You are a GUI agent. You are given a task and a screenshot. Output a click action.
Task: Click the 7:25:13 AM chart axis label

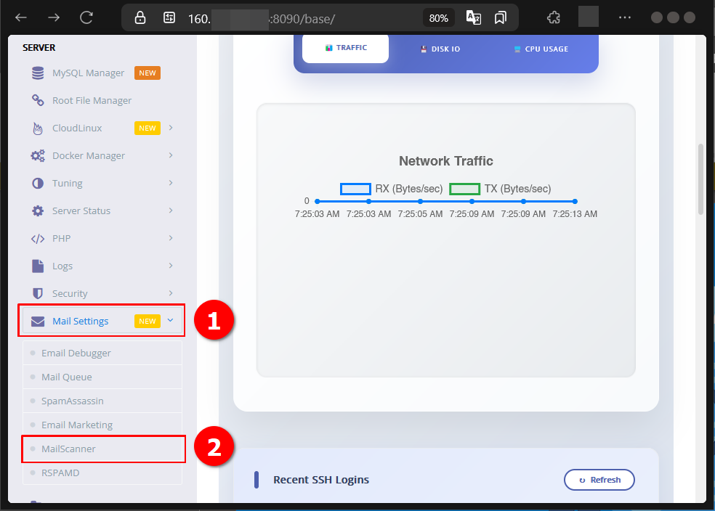pos(575,214)
